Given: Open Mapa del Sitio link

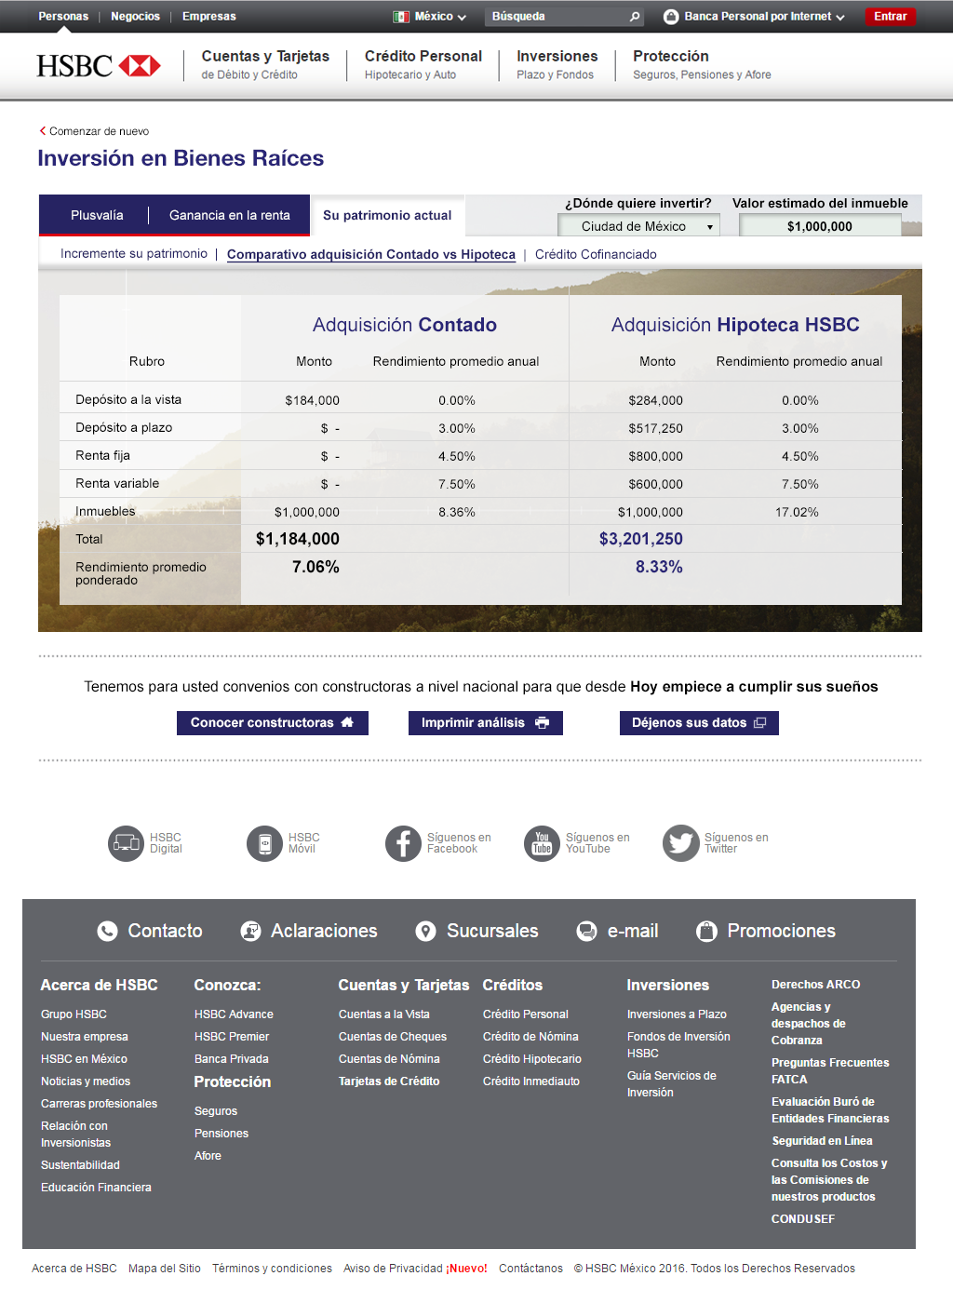Looking at the screenshot, I should coord(165,1269).
